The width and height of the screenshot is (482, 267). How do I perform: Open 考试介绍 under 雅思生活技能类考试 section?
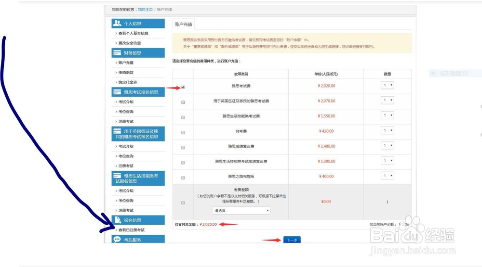(126, 191)
